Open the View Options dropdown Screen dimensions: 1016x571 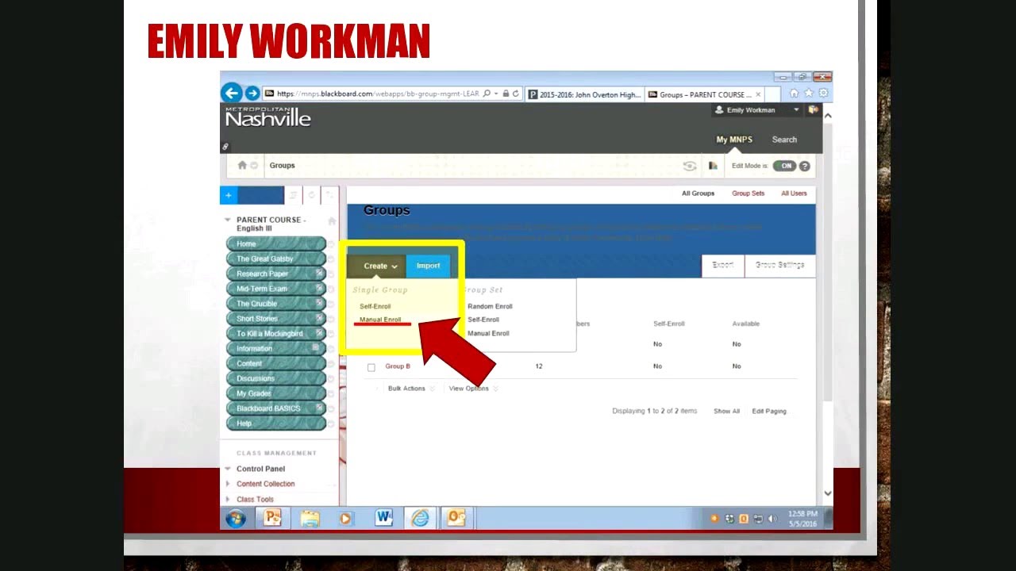tap(473, 389)
